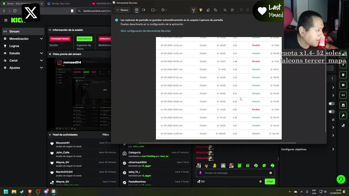Click the TRANSMITIENDO session badge
This screenshot has width=349, height=196.
[60, 39]
